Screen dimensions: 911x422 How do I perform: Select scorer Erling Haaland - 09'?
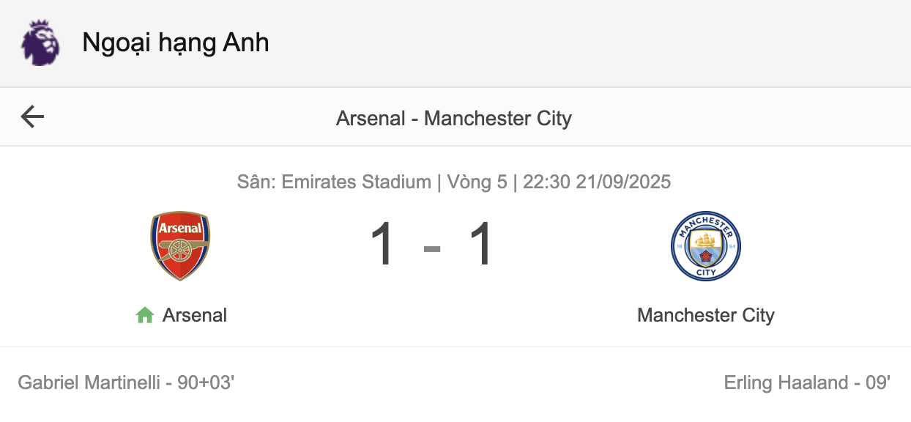807,382
